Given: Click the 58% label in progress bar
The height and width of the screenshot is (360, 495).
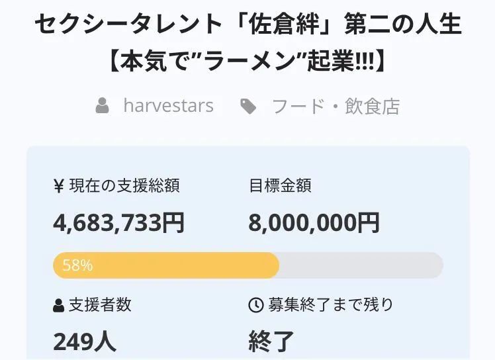Looking at the screenshot, I should pyautogui.click(x=77, y=265).
